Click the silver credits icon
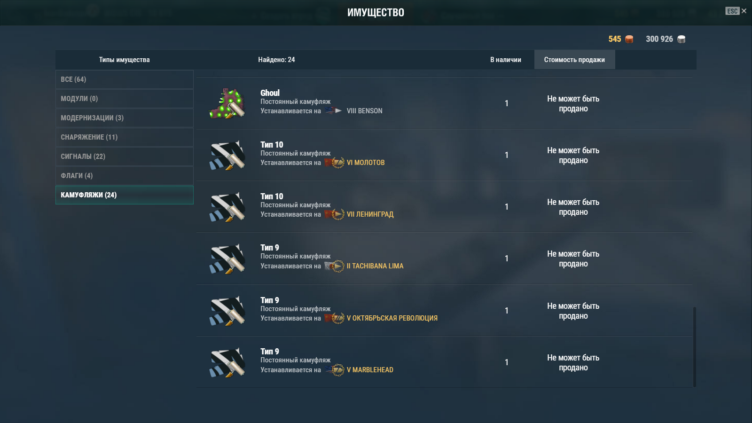This screenshot has width=752, height=423. (x=681, y=39)
